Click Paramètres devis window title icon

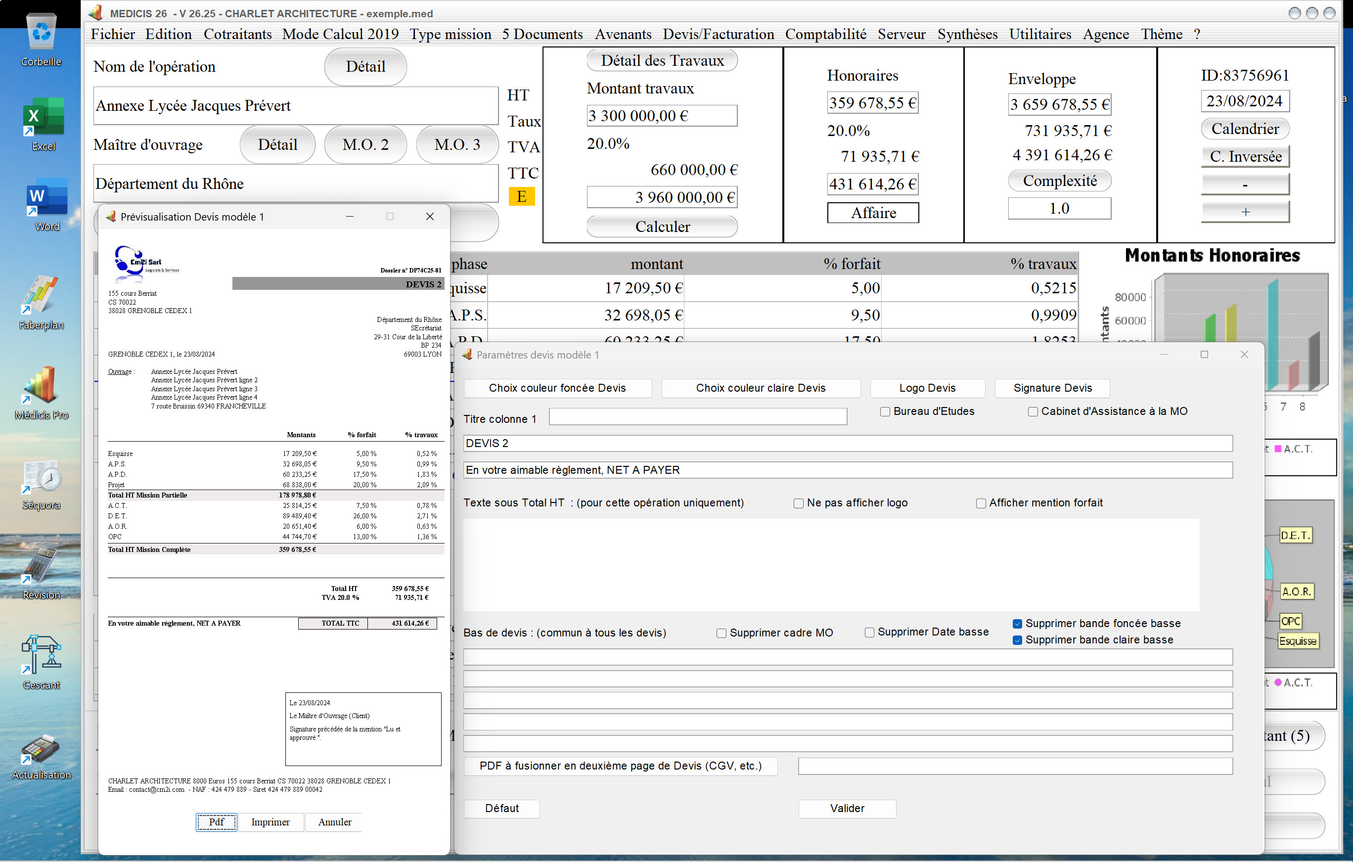point(467,355)
